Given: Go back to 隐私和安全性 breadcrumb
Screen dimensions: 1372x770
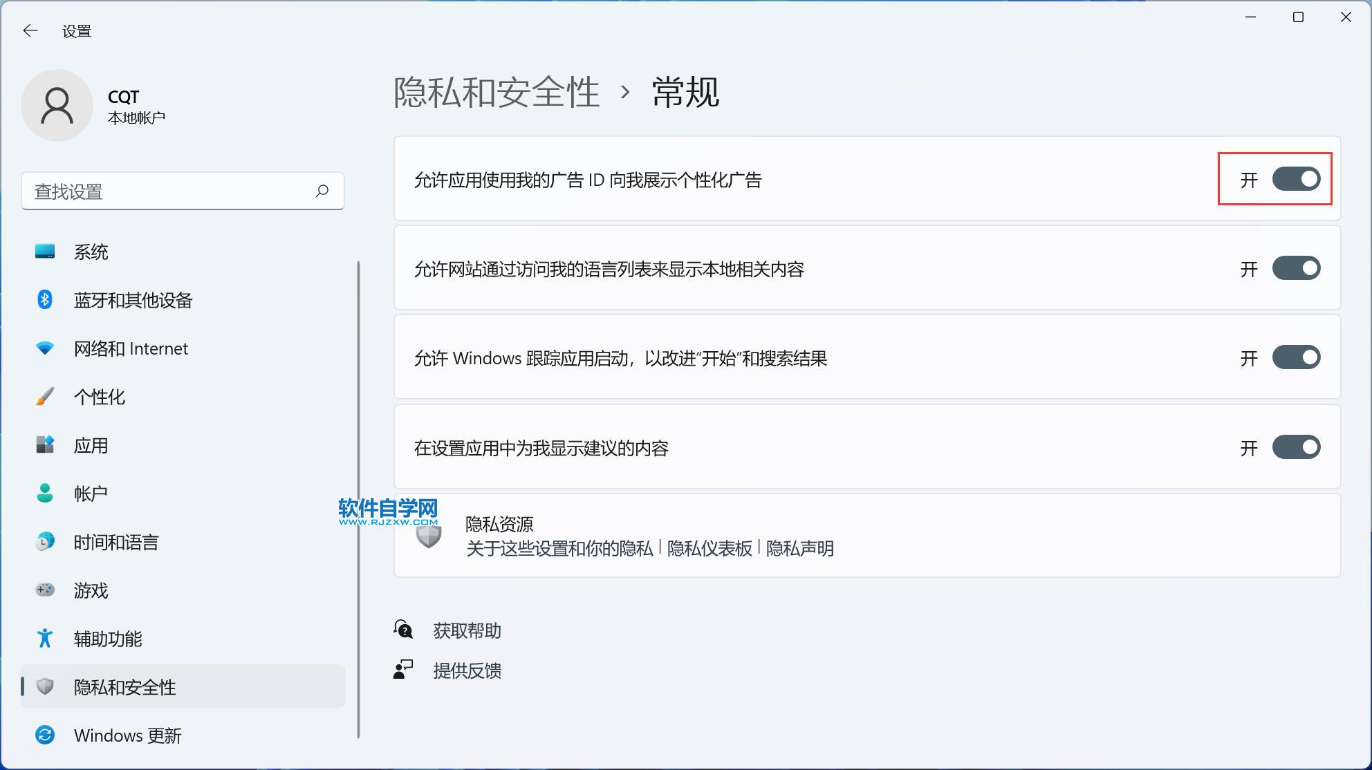Looking at the screenshot, I should tap(496, 92).
